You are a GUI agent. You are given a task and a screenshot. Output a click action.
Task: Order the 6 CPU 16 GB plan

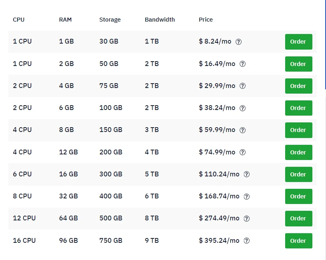pos(298,174)
